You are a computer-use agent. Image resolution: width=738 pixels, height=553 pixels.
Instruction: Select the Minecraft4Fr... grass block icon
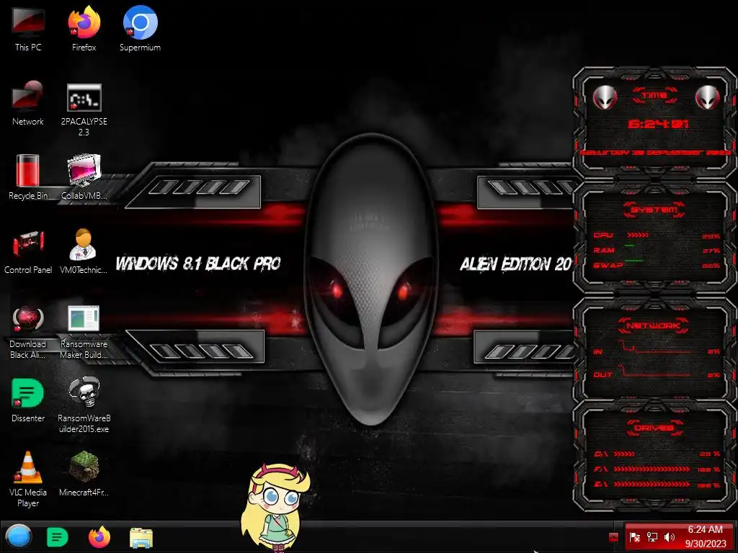pos(84,474)
